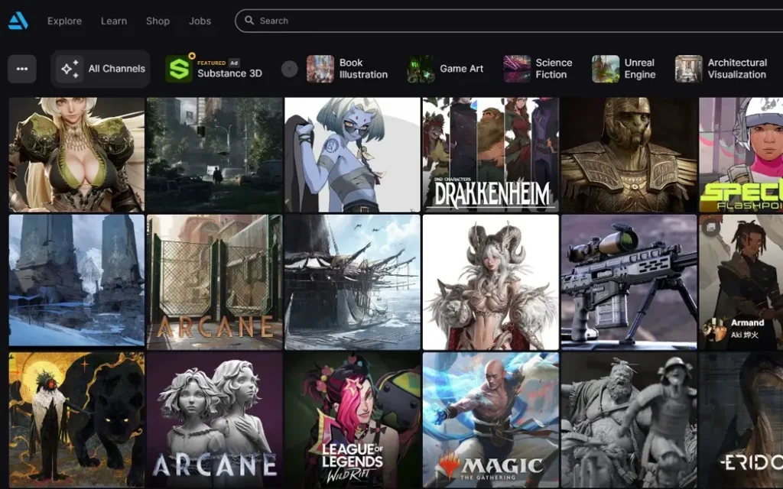The image size is (783, 489).
Task: Click the ArtStation logo icon
Action: (x=18, y=21)
